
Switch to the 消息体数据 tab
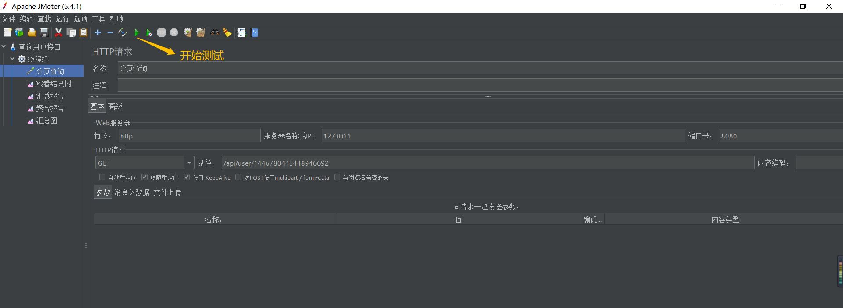tap(132, 192)
